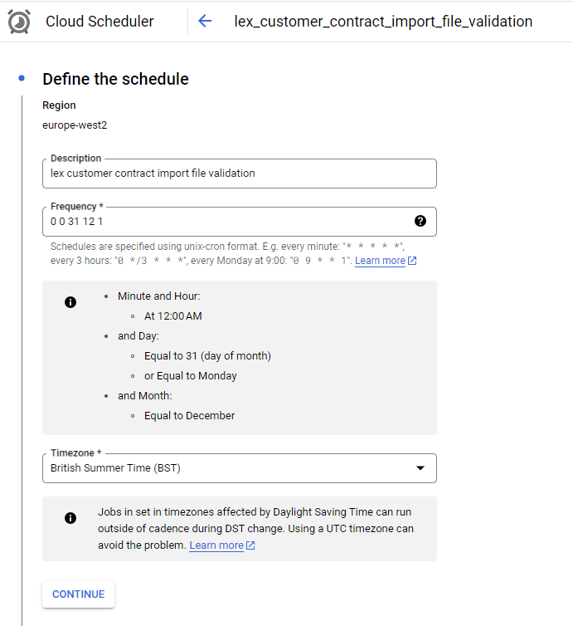Image resolution: width=573 pixels, height=626 pixels.
Task: Click the CONTINUE button
Action: (x=79, y=594)
